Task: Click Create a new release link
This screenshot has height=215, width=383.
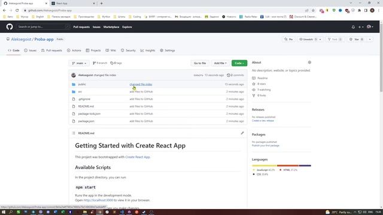Action: 263,121
